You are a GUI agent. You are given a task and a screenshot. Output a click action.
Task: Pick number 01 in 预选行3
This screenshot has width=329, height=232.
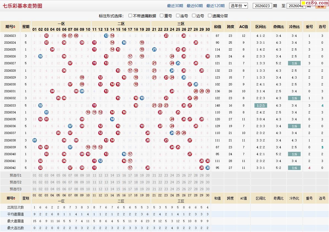34,189
